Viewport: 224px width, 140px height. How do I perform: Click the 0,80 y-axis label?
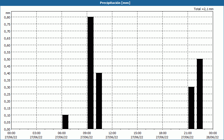(x=7, y=17)
